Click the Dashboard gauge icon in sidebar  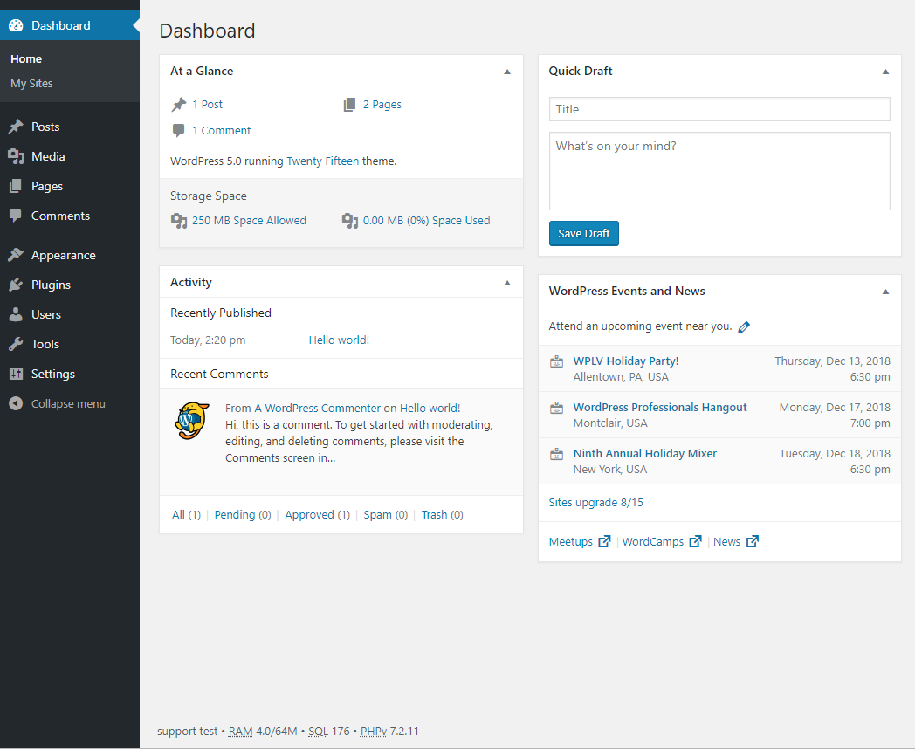point(16,25)
